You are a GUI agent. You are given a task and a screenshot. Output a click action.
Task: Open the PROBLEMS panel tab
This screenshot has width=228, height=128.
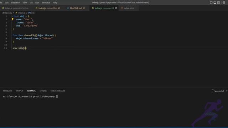[x=7, y=91]
